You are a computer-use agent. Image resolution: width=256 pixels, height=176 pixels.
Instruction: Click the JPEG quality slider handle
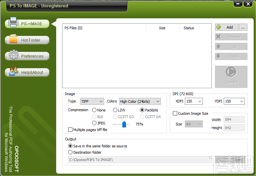(124, 124)
